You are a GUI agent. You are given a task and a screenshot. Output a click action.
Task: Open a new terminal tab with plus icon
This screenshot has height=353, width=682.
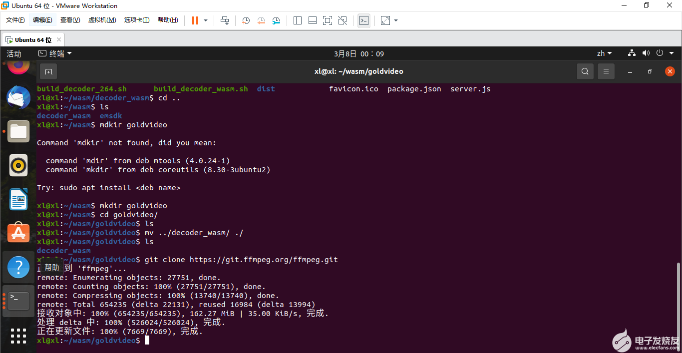(x=48, y=71)
